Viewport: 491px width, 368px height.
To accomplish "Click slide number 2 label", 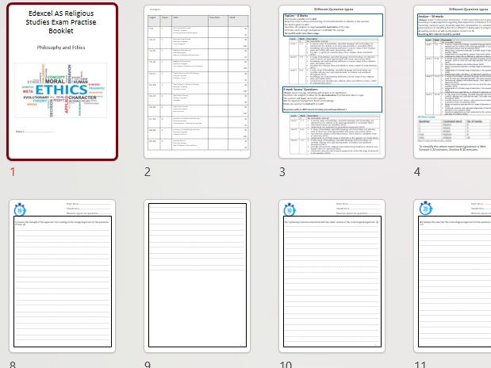I will pyautogui.click(x=148, y=172).
